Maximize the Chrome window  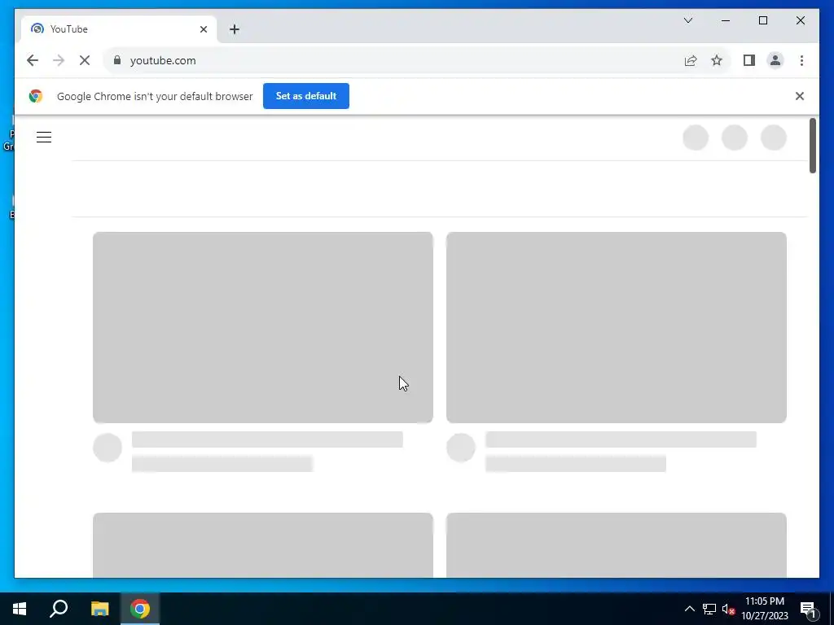pos(762,20)
